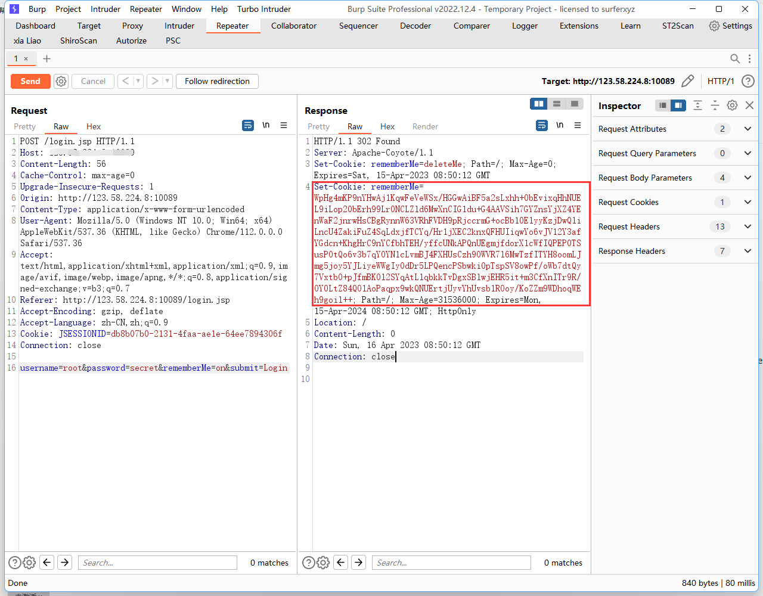
Task: Switch to the Decoder tab
Action: [415, 26]
